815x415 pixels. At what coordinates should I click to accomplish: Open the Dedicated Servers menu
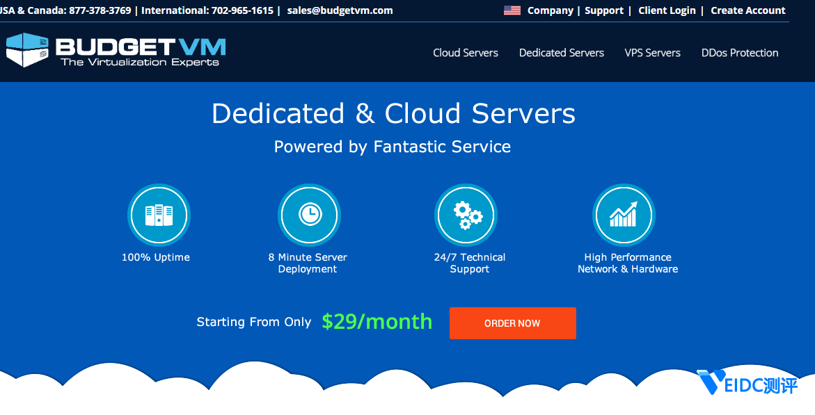click(561, 53)
